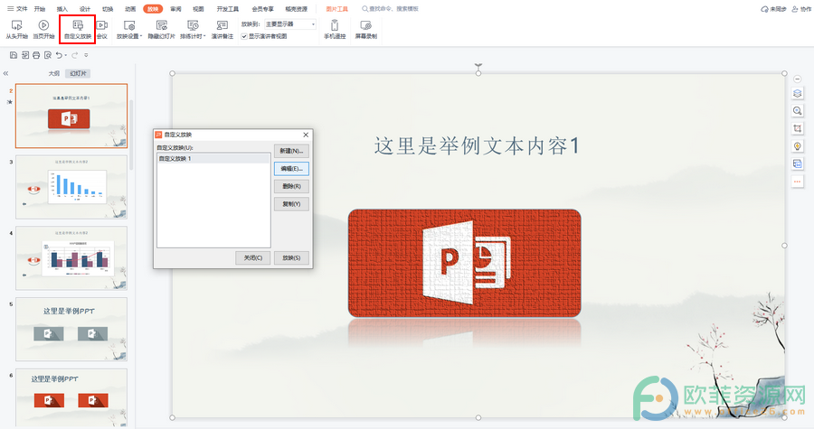Select slide 2 thumbnail
The image size is (814, 429).
(x=71, y=117)
